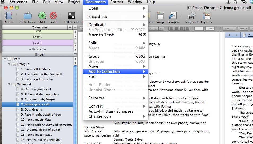Expand the Favorites submenu
The width and height of the screenshot is (253, 144).
pyautogui.click(x=116, y=98)
